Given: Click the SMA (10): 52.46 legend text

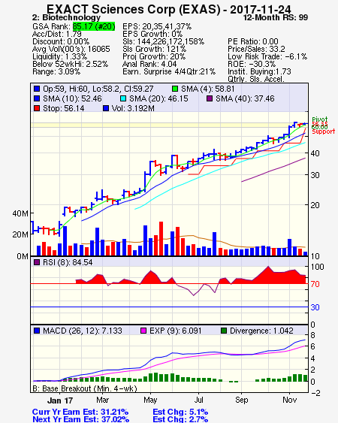Looking at the screenshot, I should (x=72, y=98).
